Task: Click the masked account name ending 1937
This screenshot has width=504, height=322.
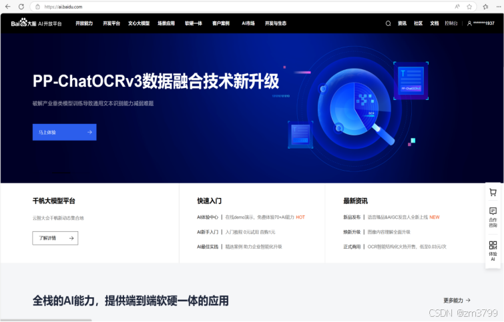Action: point(484,23)
